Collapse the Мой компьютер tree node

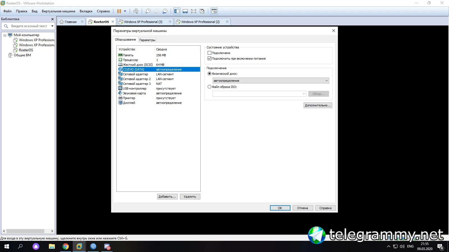click(5, 35)
